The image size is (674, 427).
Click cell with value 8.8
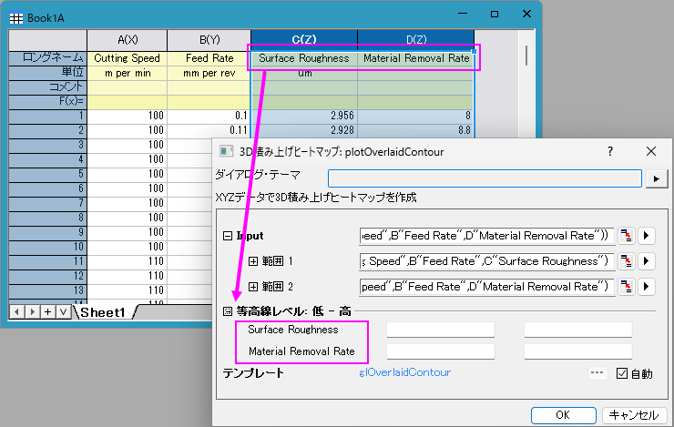pos(416,130)
